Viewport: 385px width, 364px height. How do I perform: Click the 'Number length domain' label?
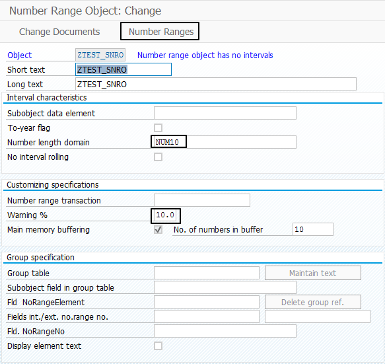48,143
